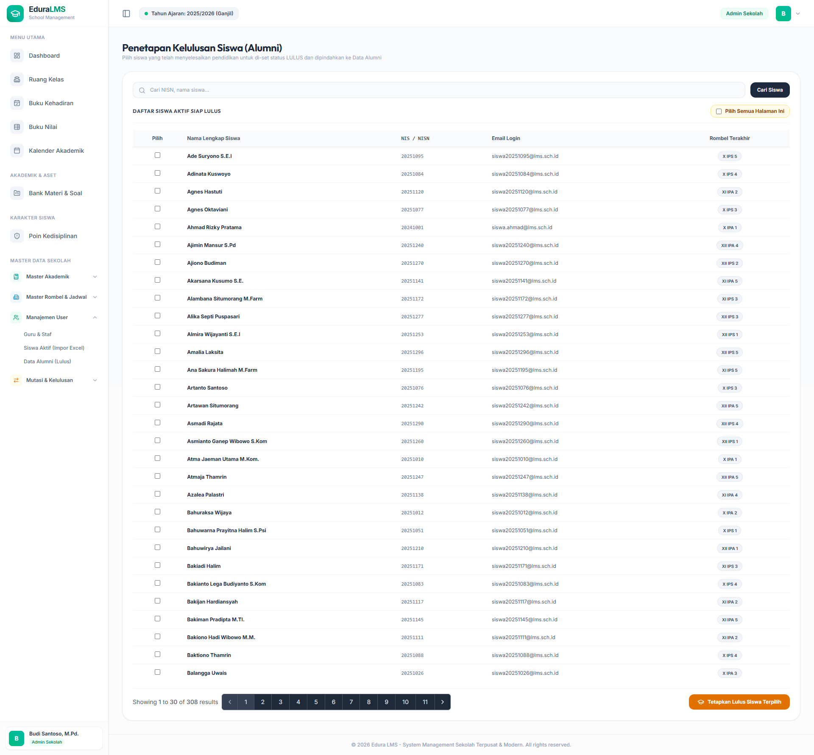814x755 pixels.
Task: Click the EduraLMS graduation cap logo
Action: coord(15,14)
